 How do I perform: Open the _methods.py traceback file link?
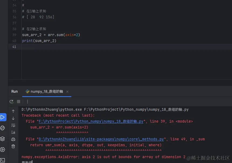(101, 139)
